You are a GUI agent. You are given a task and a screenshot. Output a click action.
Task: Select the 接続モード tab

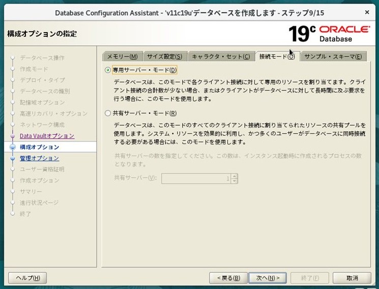[x=277, y=56]
